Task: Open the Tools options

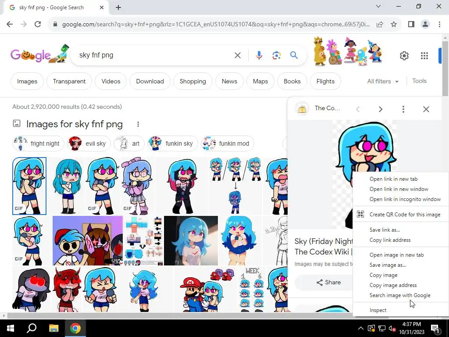Action: click(x=419, y=81)
